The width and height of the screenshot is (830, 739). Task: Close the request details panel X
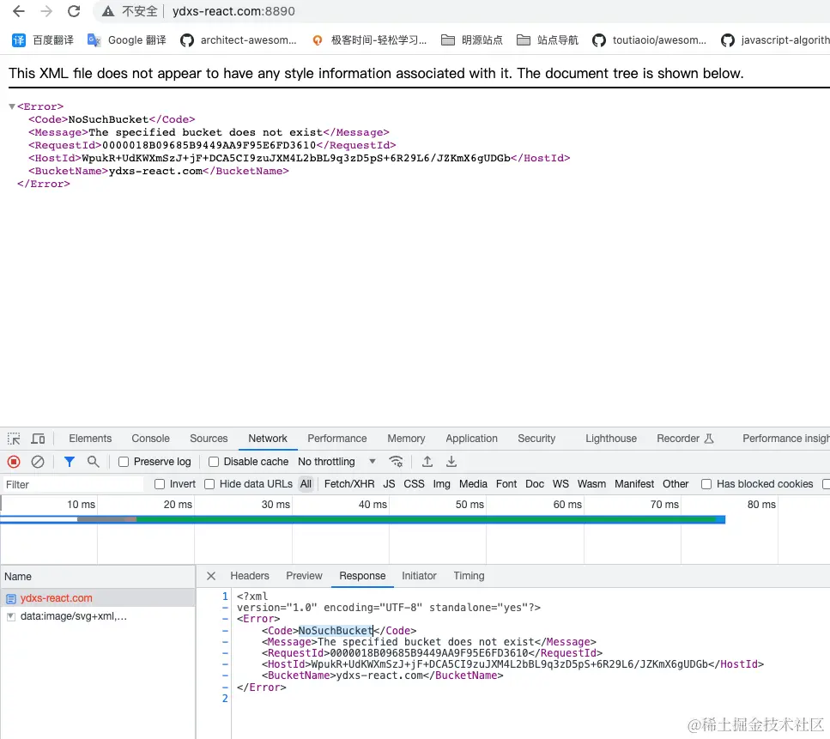(x=210, y=576)
